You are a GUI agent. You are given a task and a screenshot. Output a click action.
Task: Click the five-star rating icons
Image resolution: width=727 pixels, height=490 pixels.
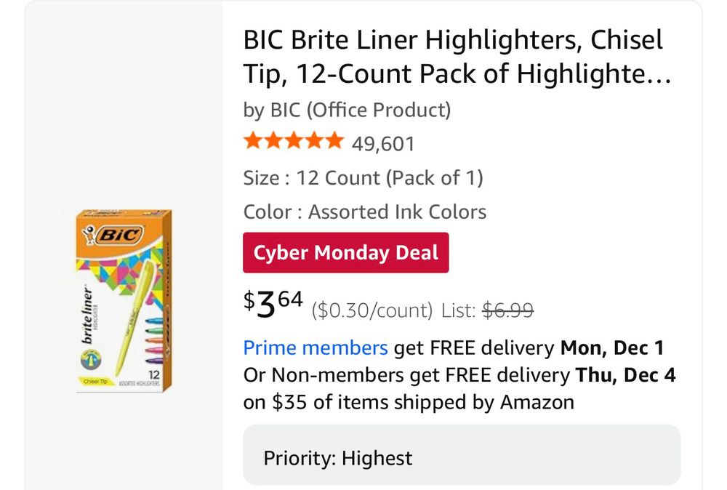pyautogui.click(x=293, y=142)
